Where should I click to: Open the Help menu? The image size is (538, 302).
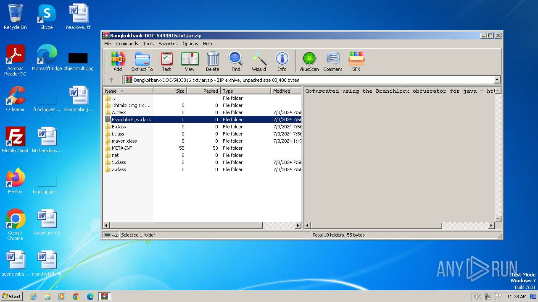208,44
